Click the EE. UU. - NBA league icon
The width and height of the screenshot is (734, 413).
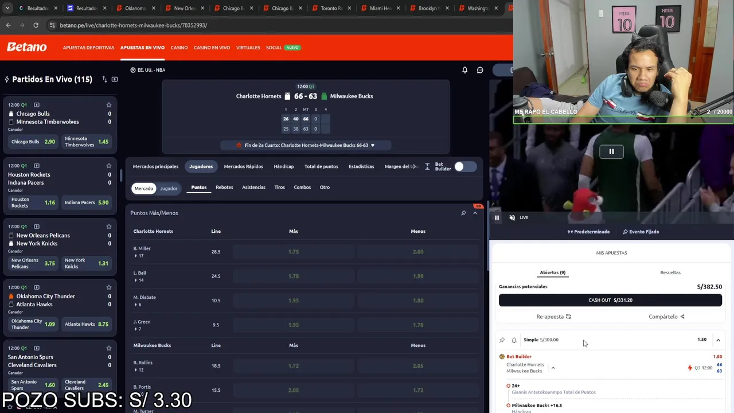[x=133, y=70]
